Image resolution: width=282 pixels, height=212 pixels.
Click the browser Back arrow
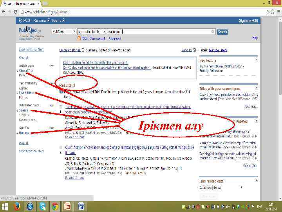(4, 12)
